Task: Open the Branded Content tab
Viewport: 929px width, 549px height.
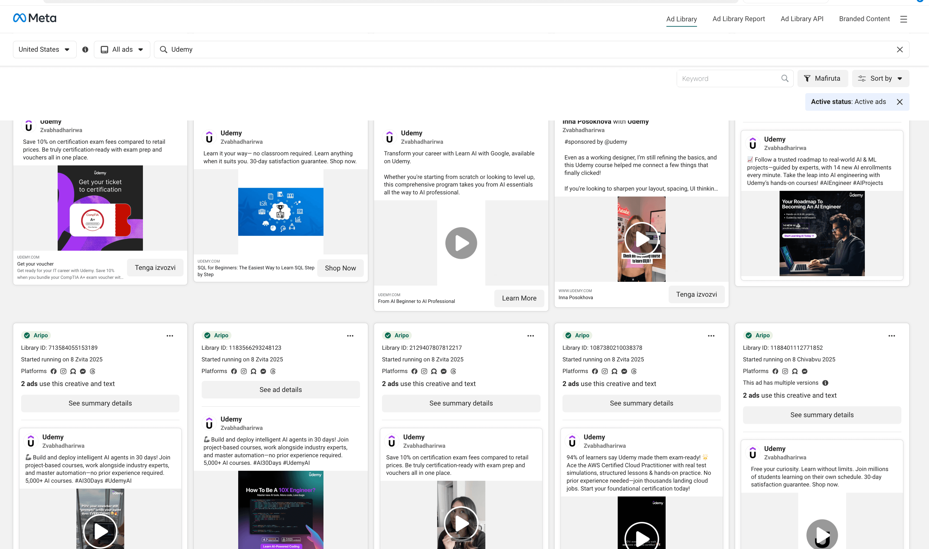Action: coord(864,19)
